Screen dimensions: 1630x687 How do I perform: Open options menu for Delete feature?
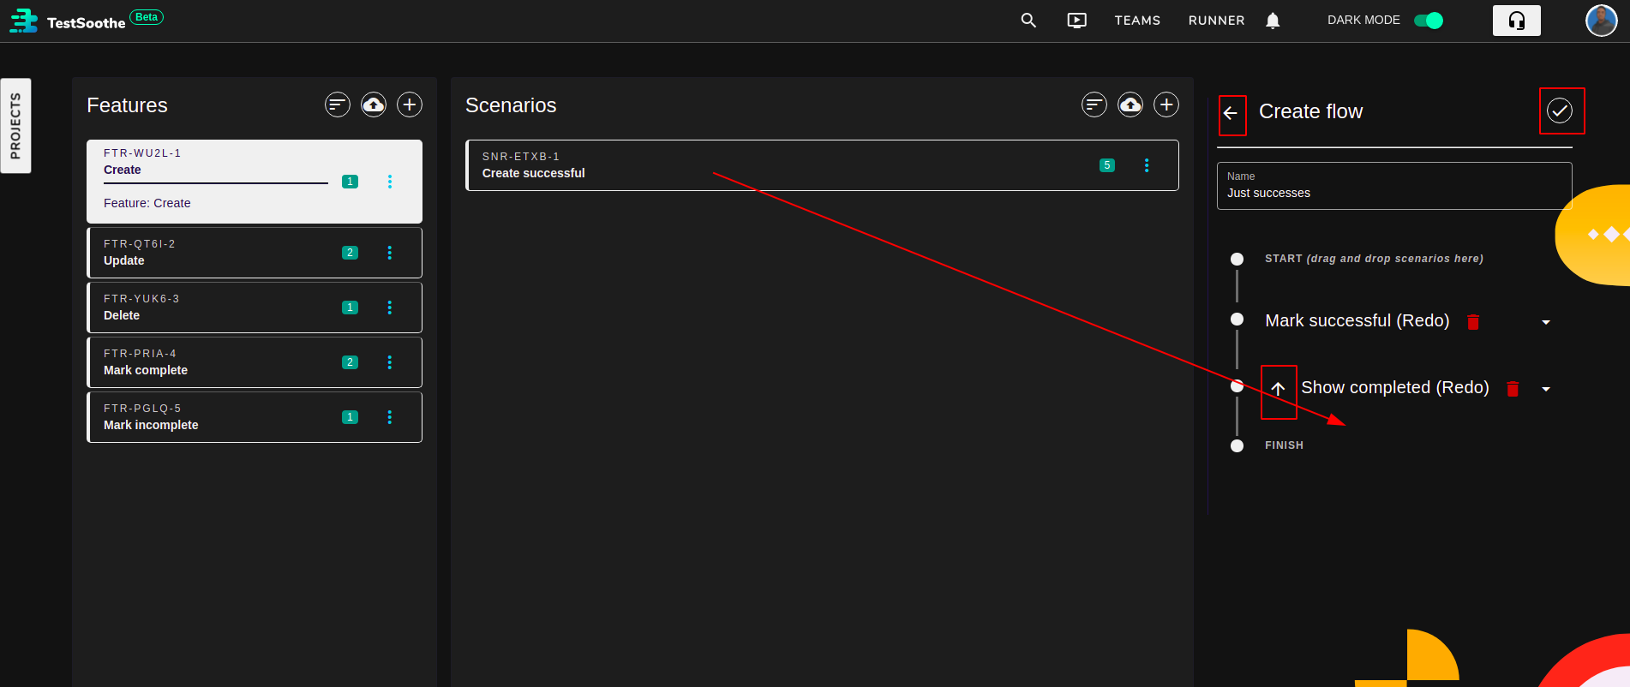click(x=390, y=308)
